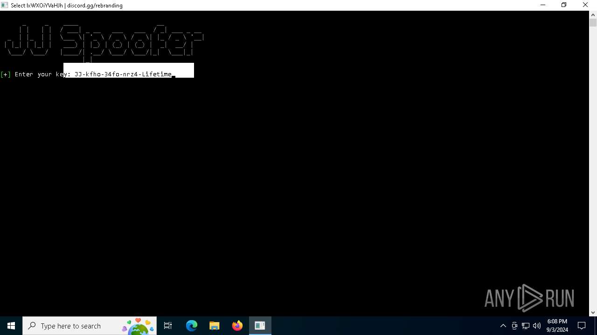Viewport: 597px width, 335px height.
Task: Click the console scrollbar up arrow
Action: [x=593, y=14]
